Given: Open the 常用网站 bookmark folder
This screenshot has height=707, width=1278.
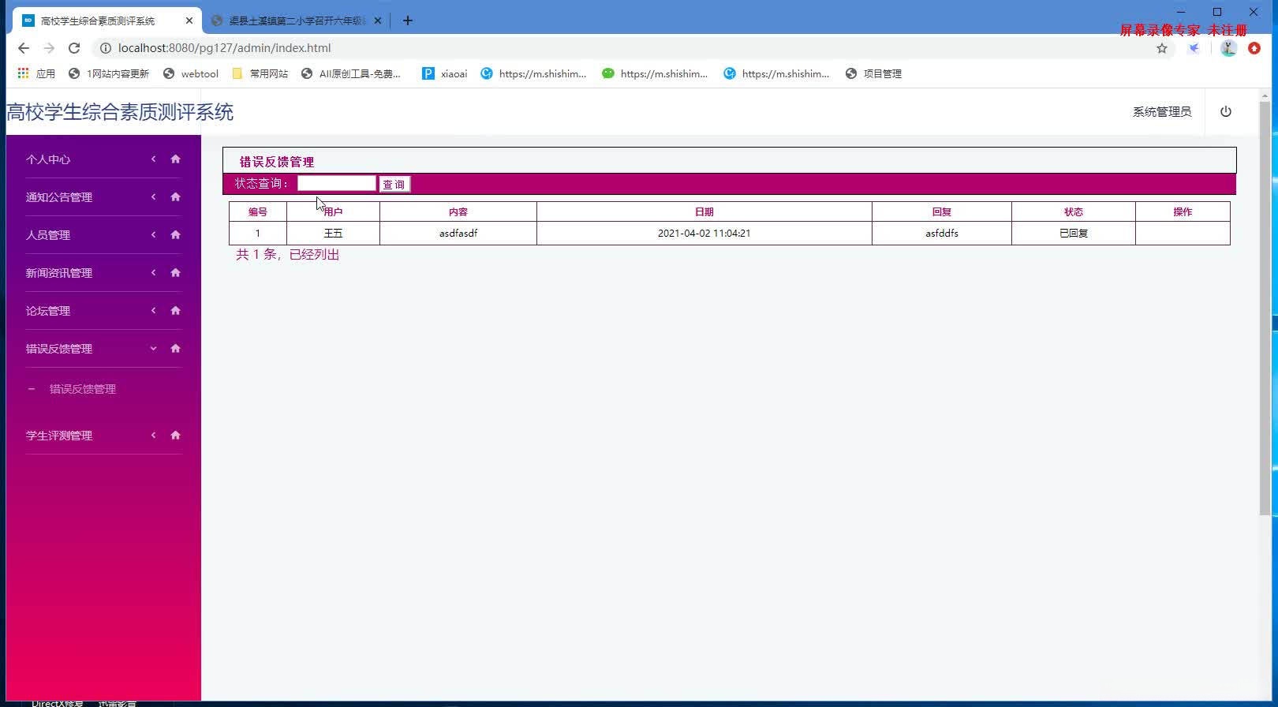Looking at the screenshot, I should pyautogui.click(x=260, y=73).
